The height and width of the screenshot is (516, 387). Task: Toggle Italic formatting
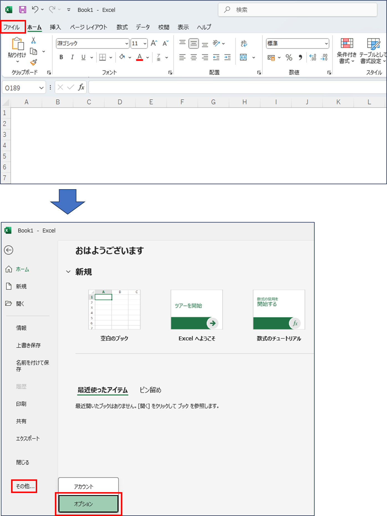click(x=72, y=57)
